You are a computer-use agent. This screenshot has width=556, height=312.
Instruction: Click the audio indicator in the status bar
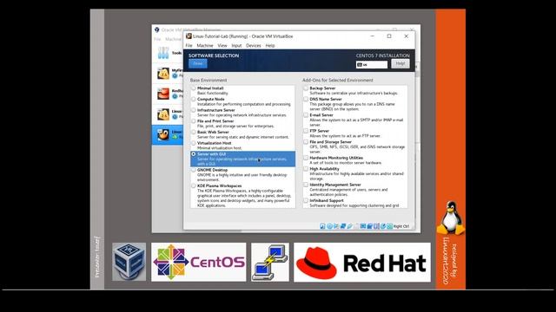tap(336, 226)
